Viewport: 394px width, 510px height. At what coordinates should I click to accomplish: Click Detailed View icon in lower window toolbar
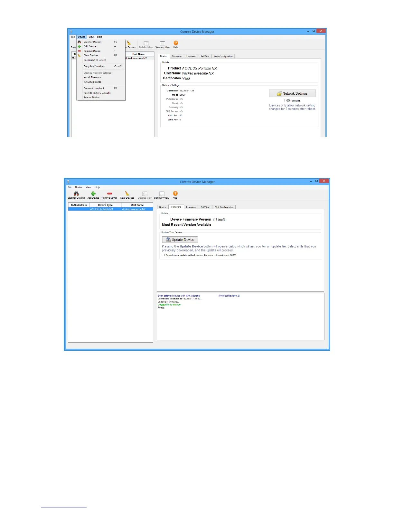coord(145,194)
